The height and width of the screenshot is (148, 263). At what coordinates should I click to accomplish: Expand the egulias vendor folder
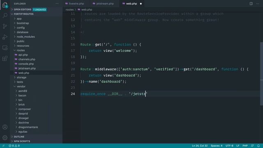coord(23,132)
